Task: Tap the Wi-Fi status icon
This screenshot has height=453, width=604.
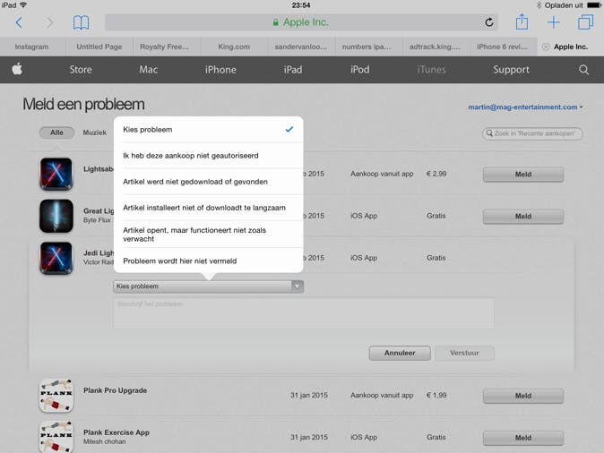Action: pos(23,5)
